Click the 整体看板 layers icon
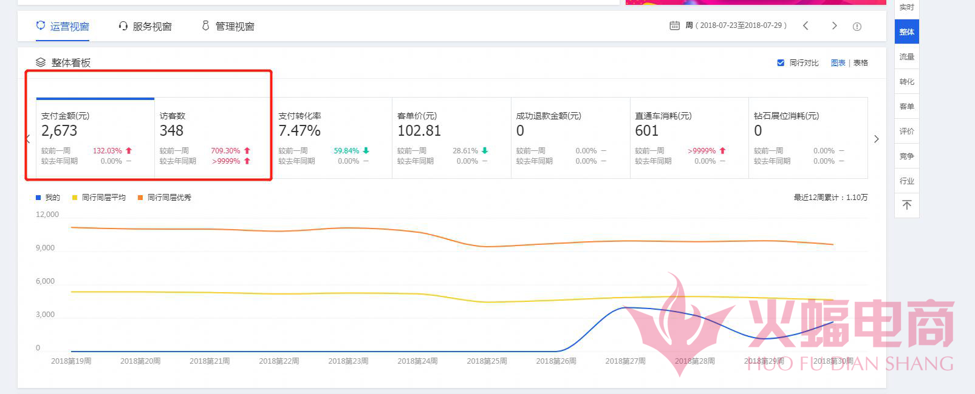This screenshot has width=975, height=394. 41,62
